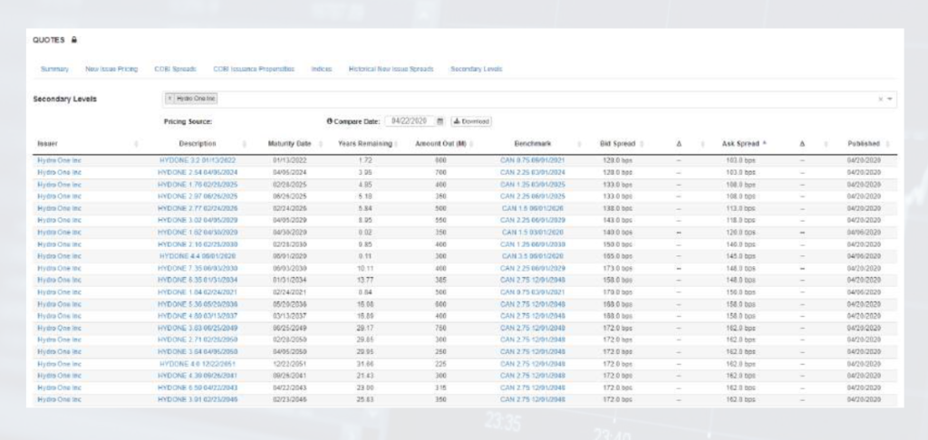
Task: Sort by the Published column
Action: 864,144
